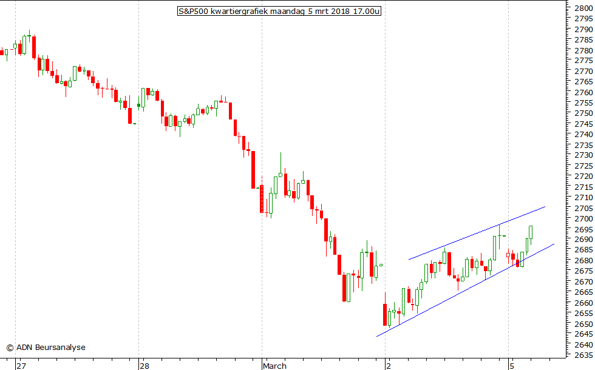Select the date label 5 on the x-axis
595x370 pixels.
pyautogui.click(x=512, y=366)
